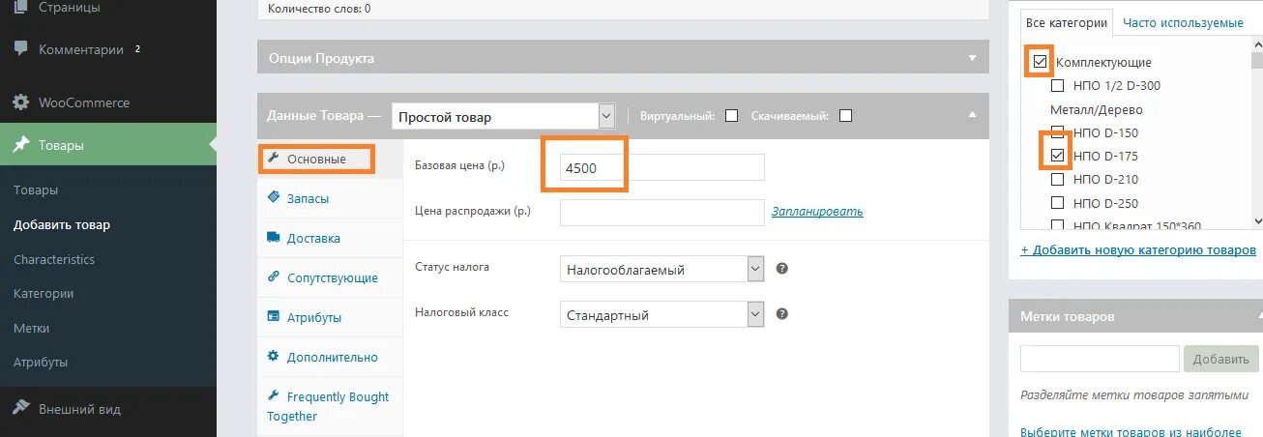Click the Внешний вид paintbrush icon
This screenshot has width=1263, height=437.
tap(21, 409)
